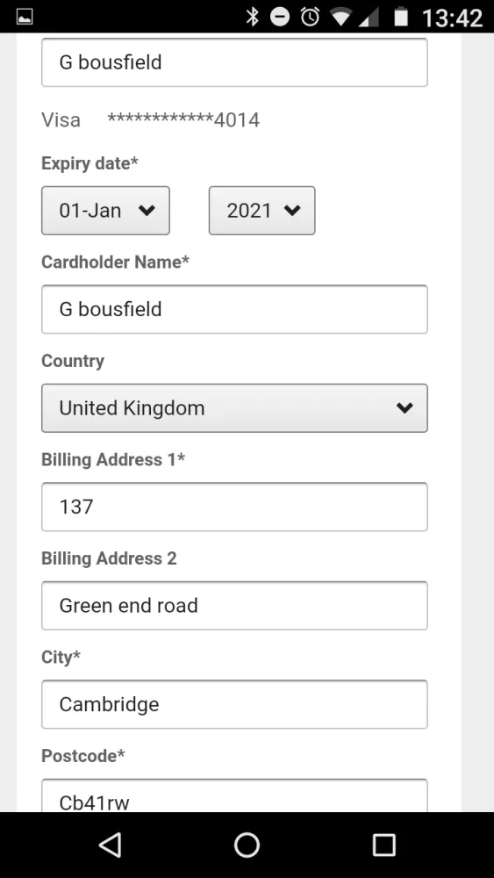Tap the alarm clock status icon
Screen dimensions: 494x878
(x=310, y=17)
